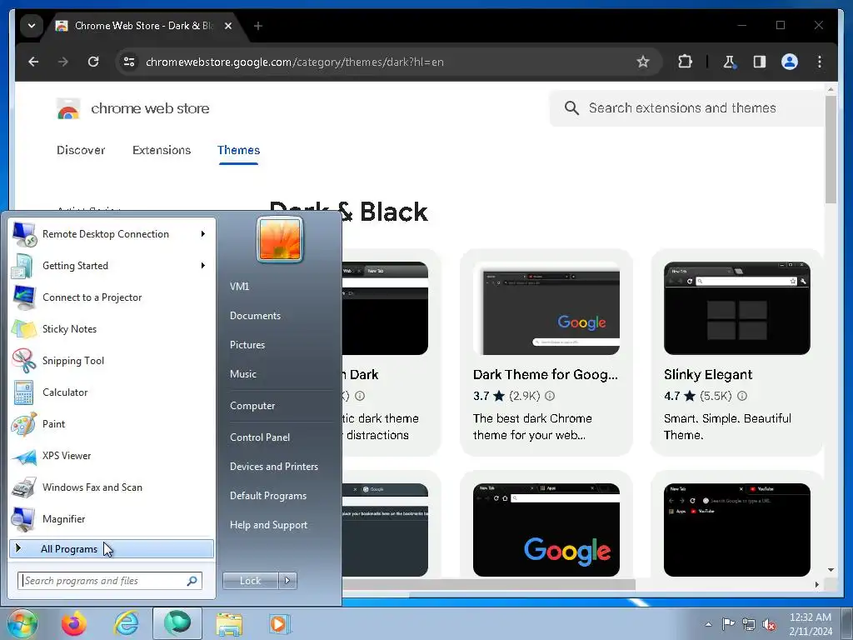The width and height of the screenshot is (853, 640).
Task: Open Sticky Notes
Action: [x=112, y=328]
